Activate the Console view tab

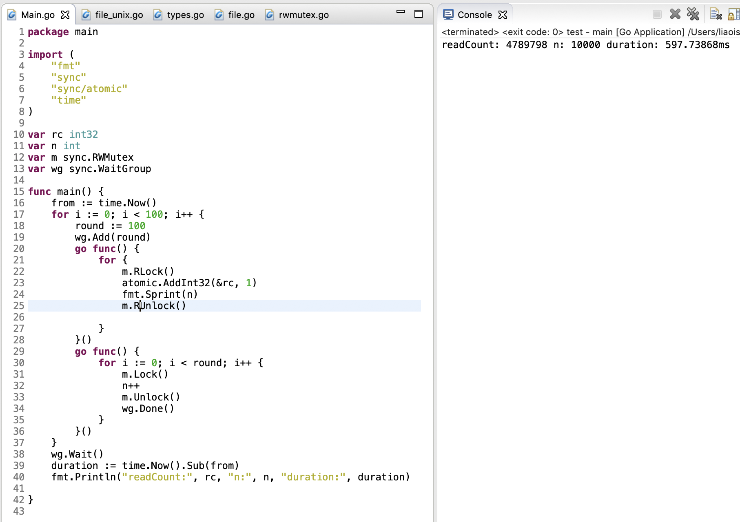tap(474, 15)
